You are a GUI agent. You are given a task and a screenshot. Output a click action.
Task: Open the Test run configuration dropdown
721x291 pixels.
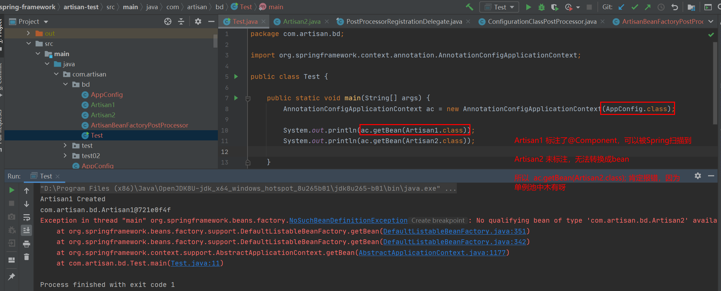499,7
